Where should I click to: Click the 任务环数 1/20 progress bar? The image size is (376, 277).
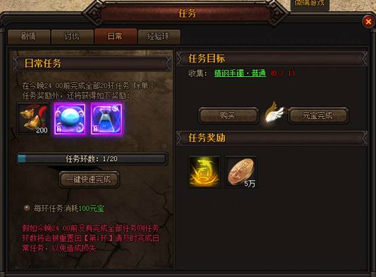(92, 158)
